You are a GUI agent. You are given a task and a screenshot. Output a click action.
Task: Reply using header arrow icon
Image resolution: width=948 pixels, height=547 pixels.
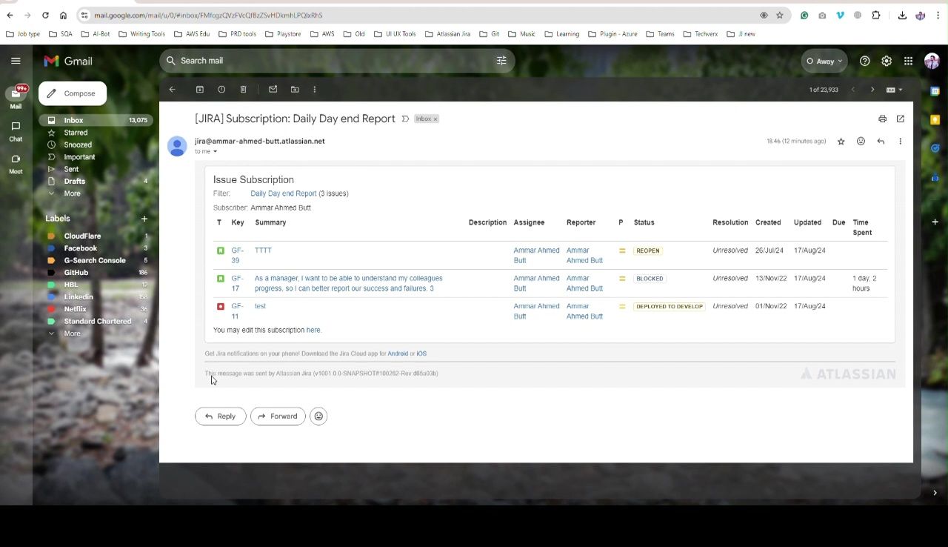(881, 142)
